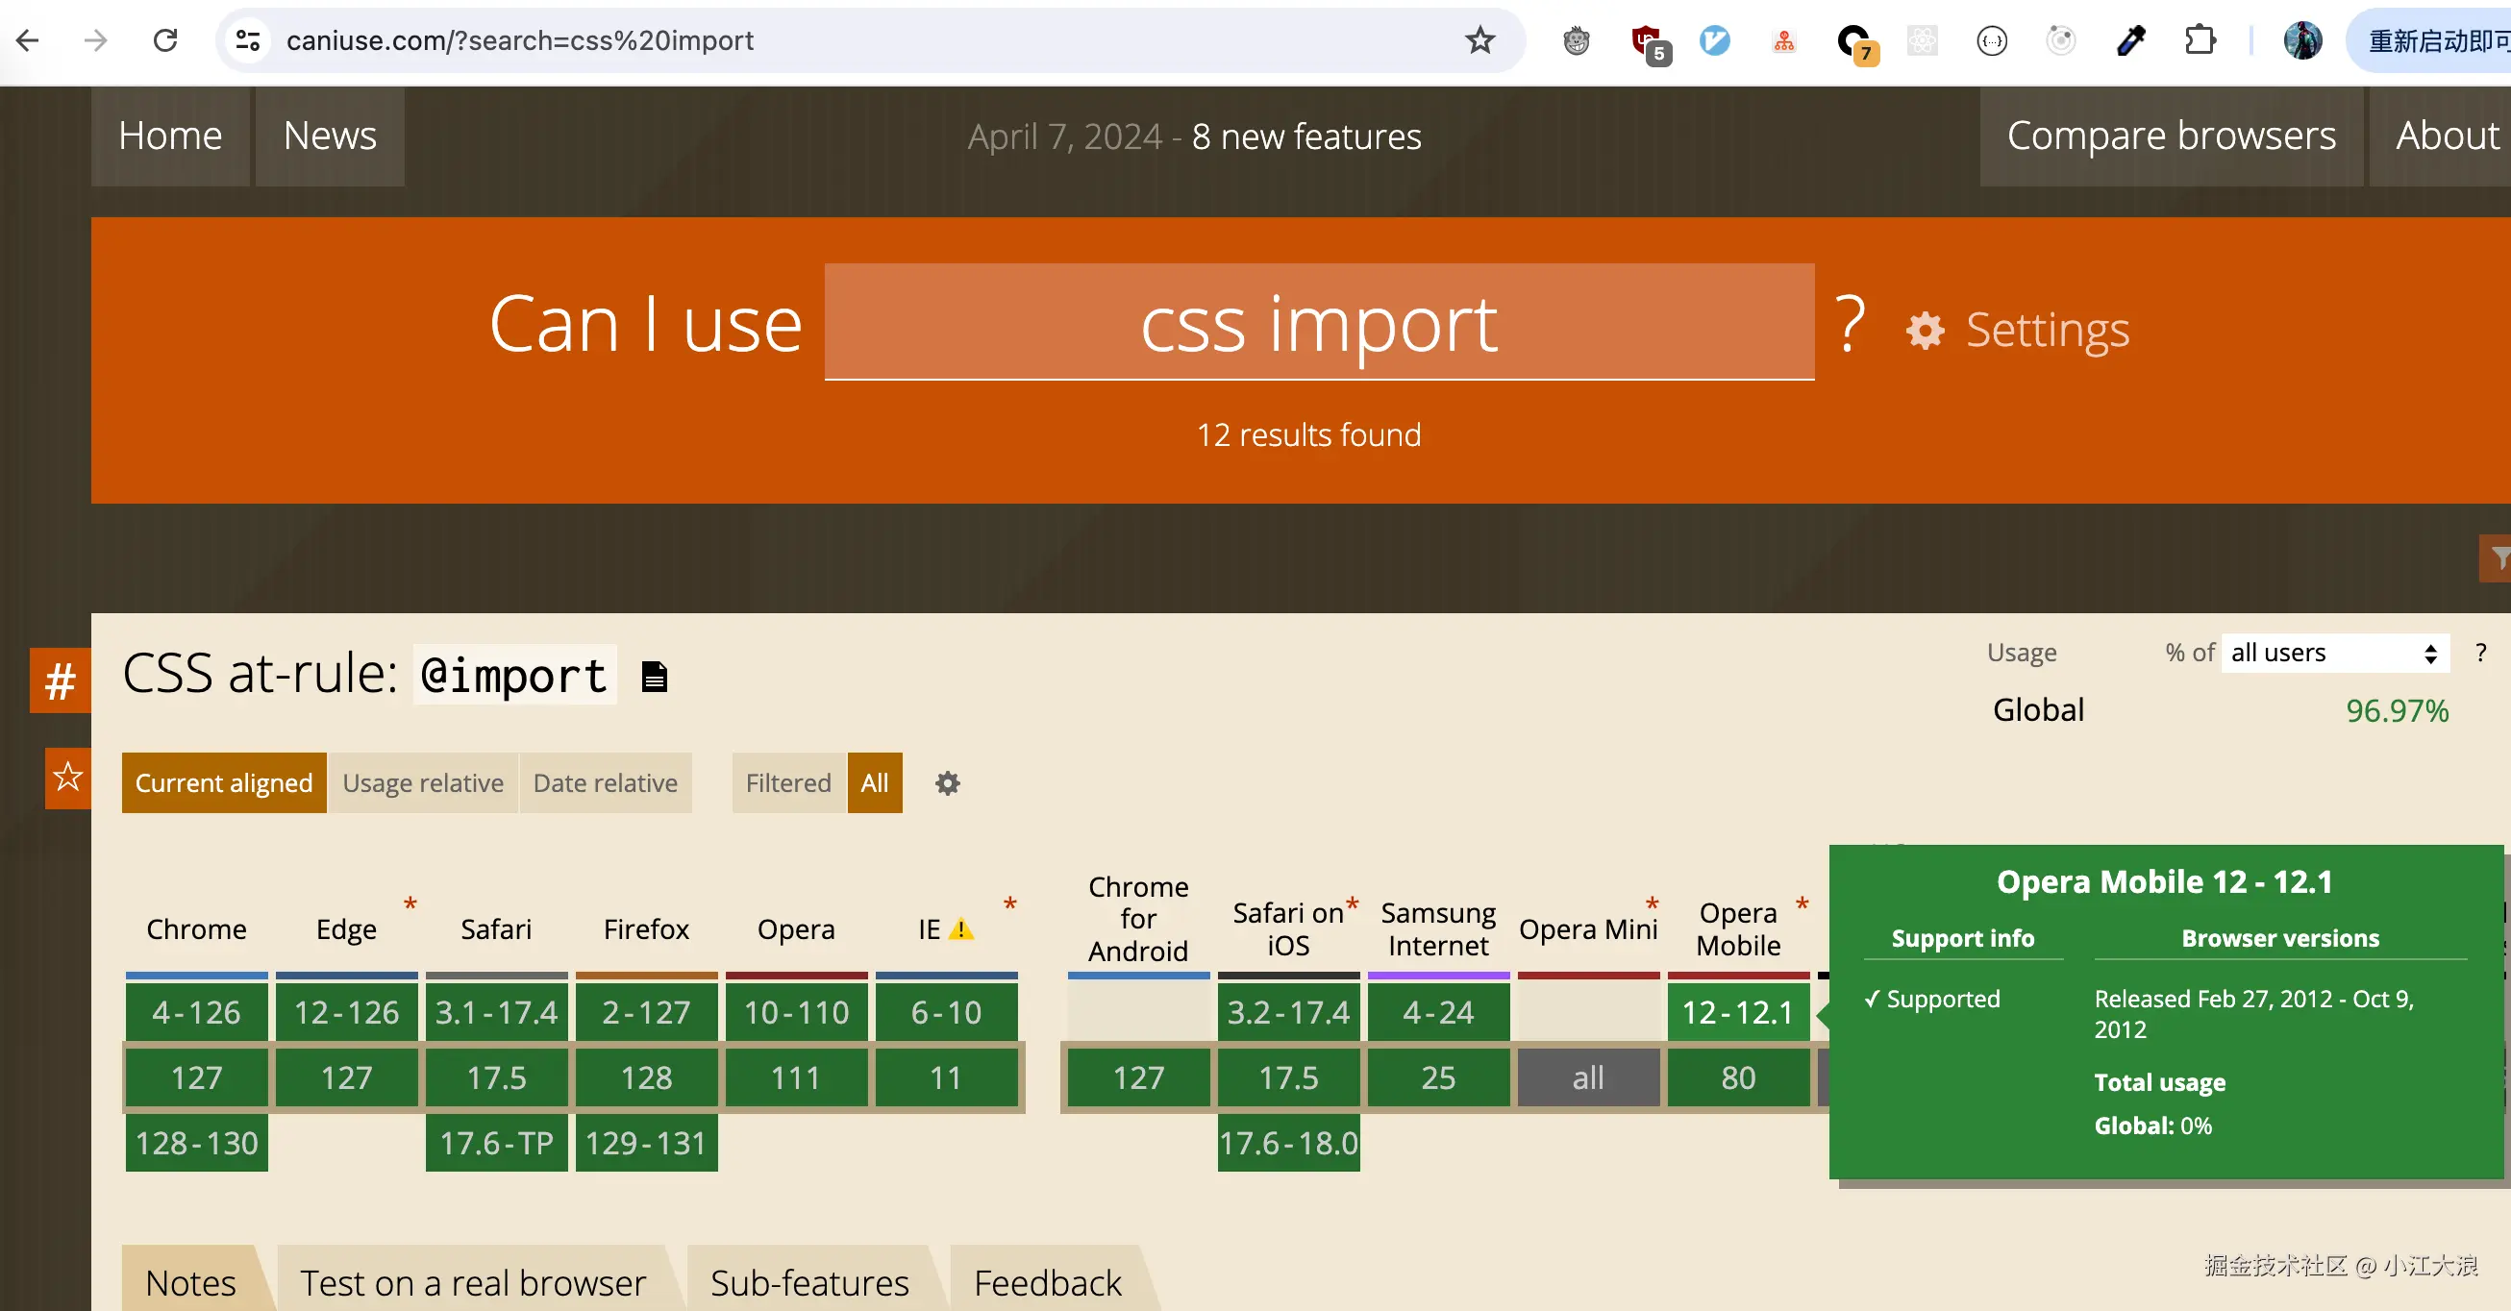The width and height of the screenshot is (2511, 1311).
Task: Open the browser extensions puzzle icon
Action: (x=2200, y=40)
